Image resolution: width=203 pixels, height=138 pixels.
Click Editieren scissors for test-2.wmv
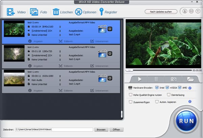61,66
